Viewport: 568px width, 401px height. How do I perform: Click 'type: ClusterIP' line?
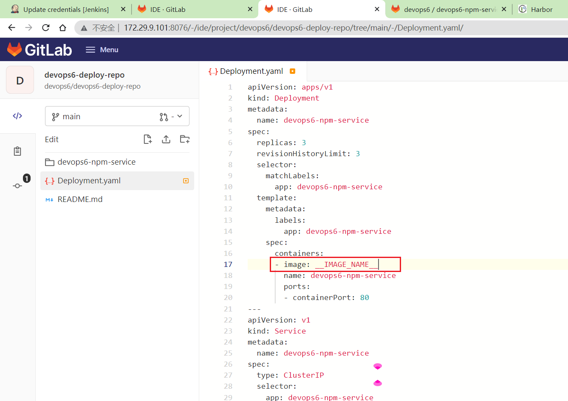coord(290,375)
